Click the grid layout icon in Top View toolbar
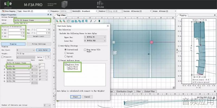The height and width of the screenshot is (108, 217). pyautogui.click(x=68, y=21)
